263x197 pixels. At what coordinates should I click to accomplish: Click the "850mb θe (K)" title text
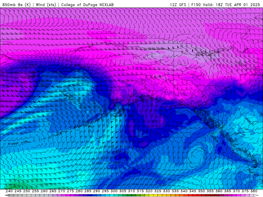click(x=17, y=5)
